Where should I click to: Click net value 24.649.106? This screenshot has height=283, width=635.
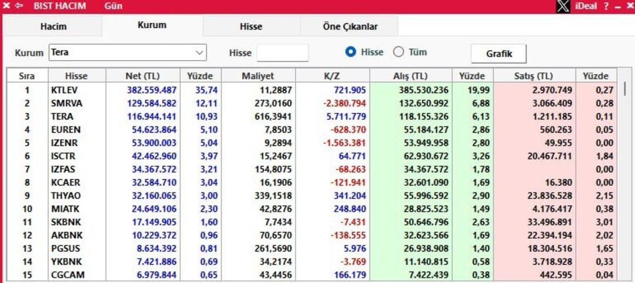tap(154, 209)
